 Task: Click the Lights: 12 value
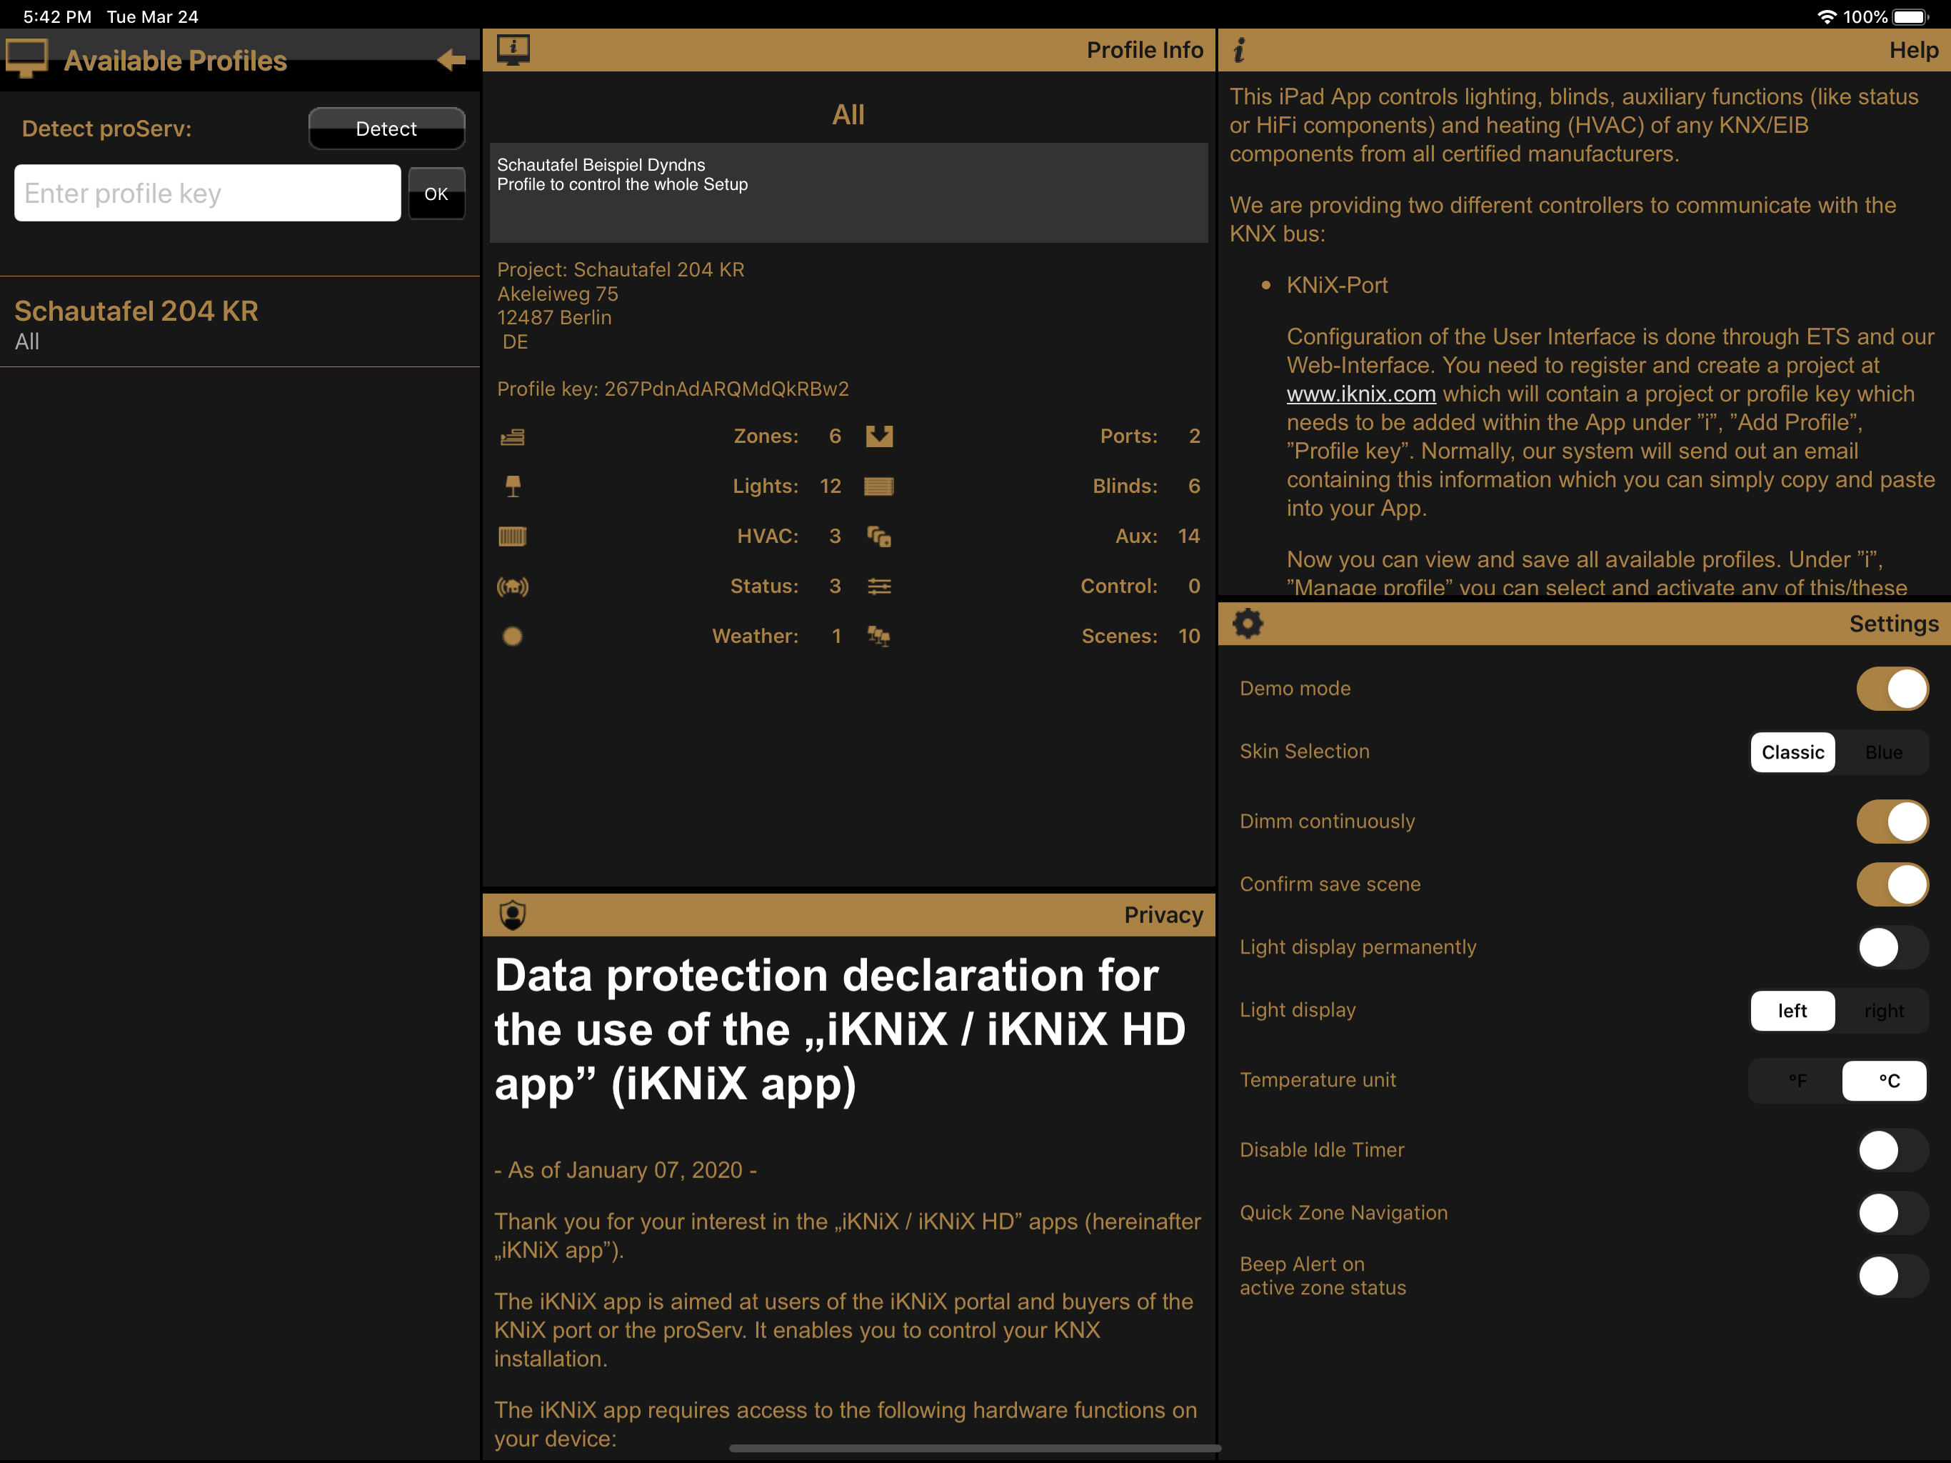coord(830,486)
